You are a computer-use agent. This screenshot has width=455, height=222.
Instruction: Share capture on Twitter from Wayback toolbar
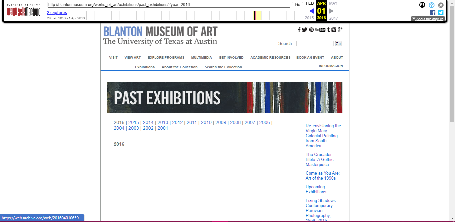pyautogui.click(x=441, y=13)
